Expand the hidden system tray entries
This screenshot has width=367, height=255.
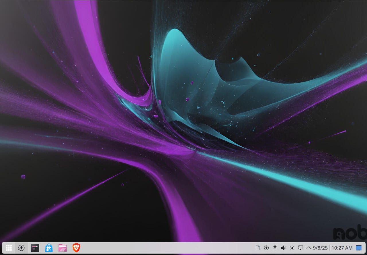click(309, 248)
